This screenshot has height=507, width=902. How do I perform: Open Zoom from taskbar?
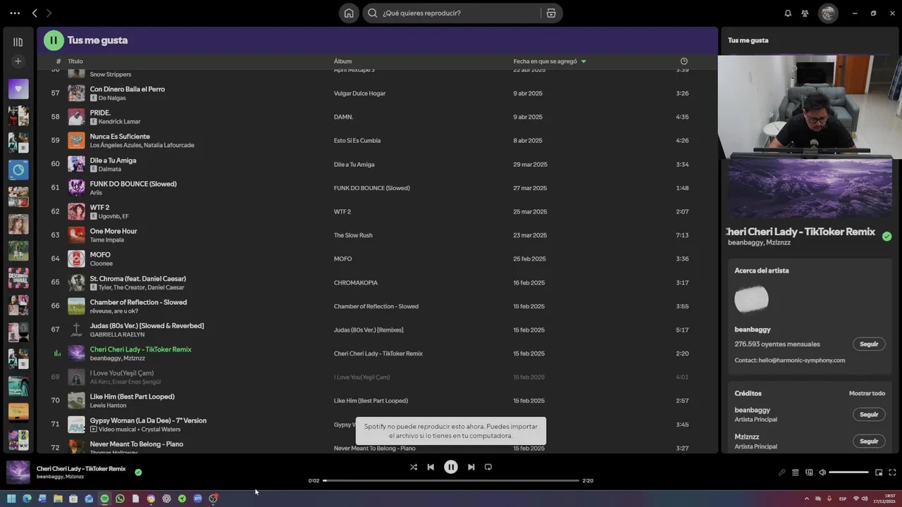tap(197, 499)
